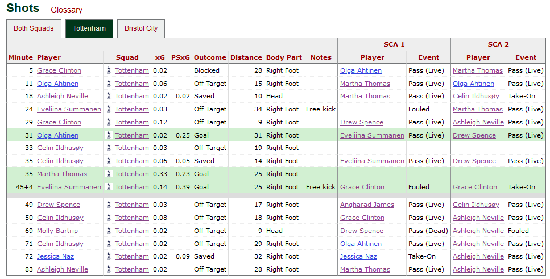This screenshot has width=550, height=279.
Task: Open the Shots Glossary link
Action: tap(67, 10)
